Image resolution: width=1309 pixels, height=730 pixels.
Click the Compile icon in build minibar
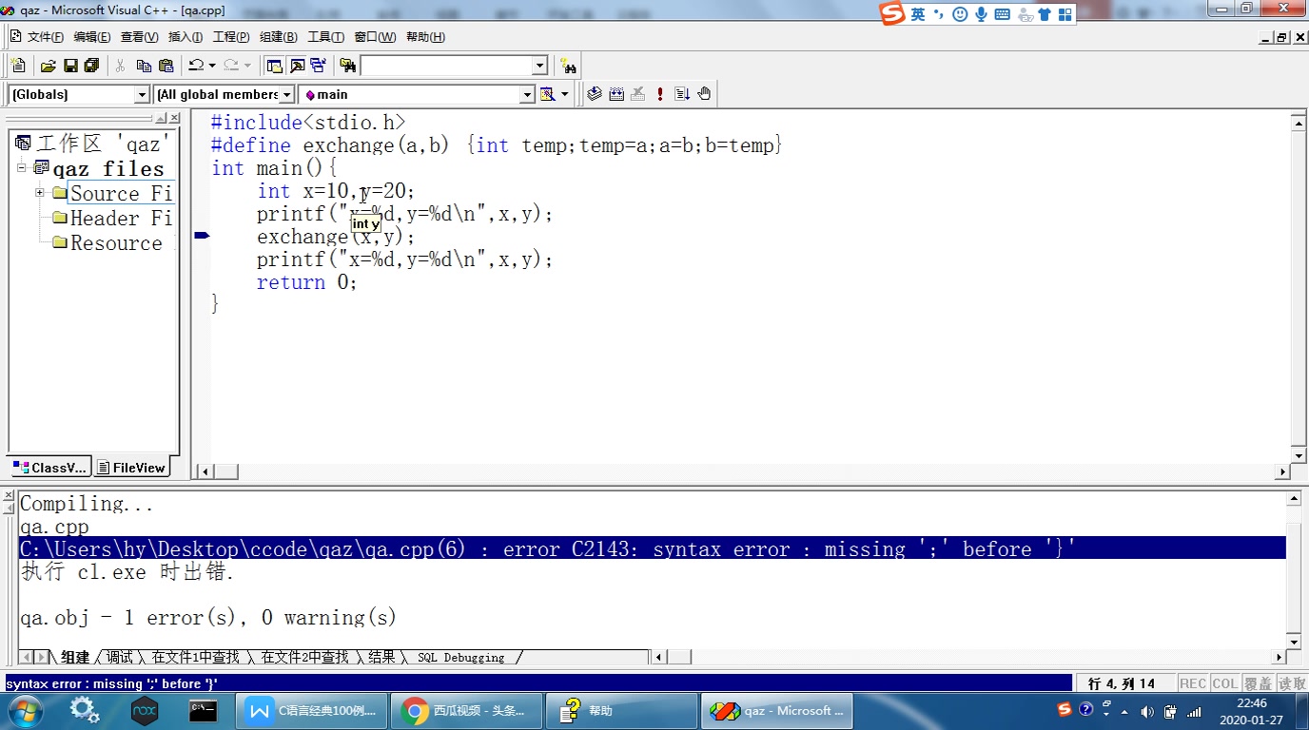[x=595, y=94]
